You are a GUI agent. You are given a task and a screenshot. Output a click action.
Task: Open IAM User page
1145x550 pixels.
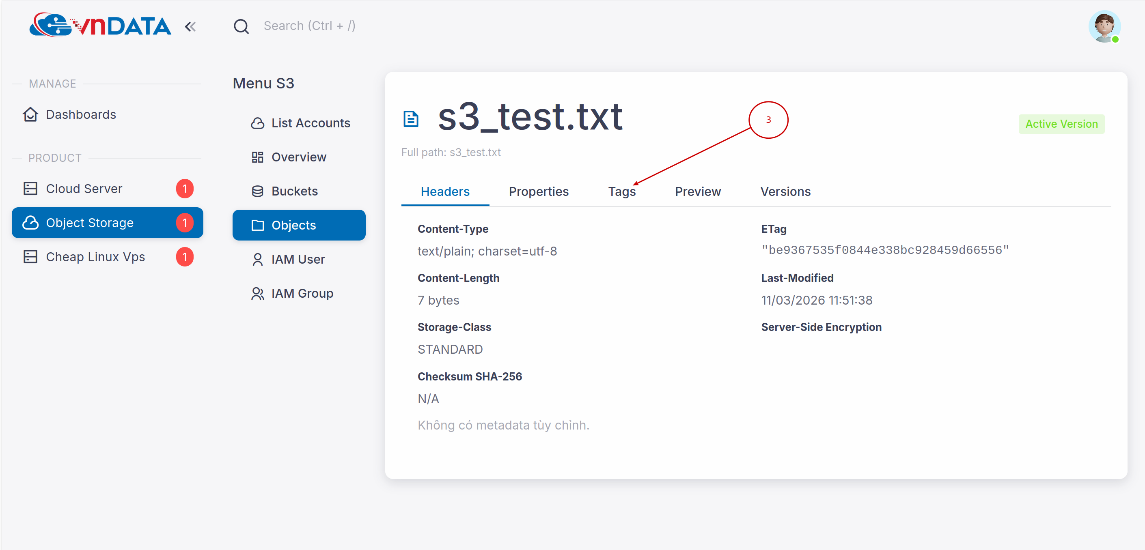(x=298, y=260)
